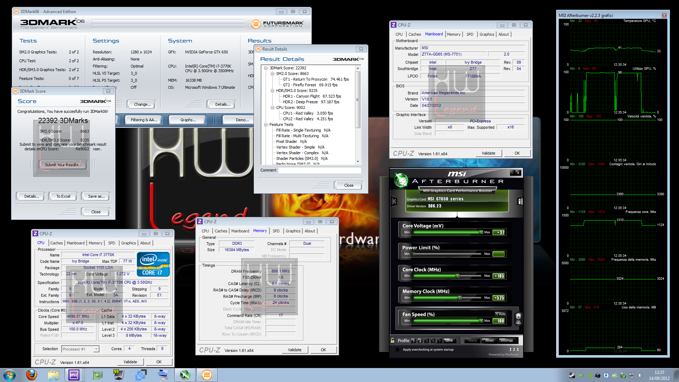Screen dimensions: 679x382
Task: Click the Core Clock slider handle
Action: (458, 276)
